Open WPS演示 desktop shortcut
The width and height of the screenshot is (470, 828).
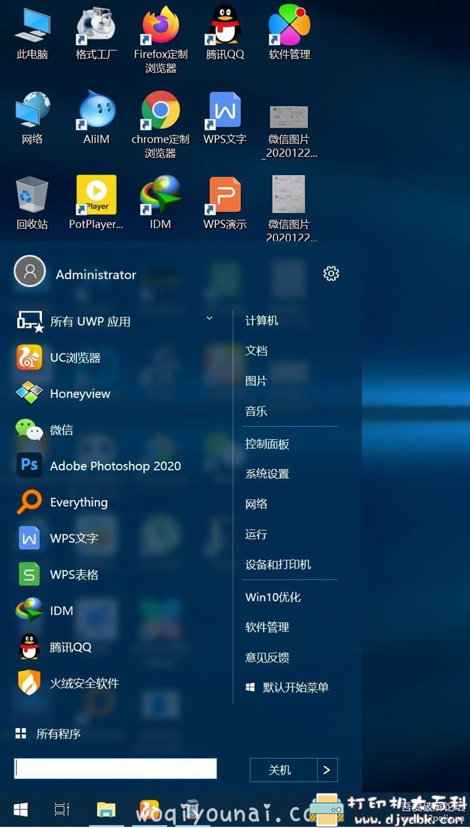225,204
